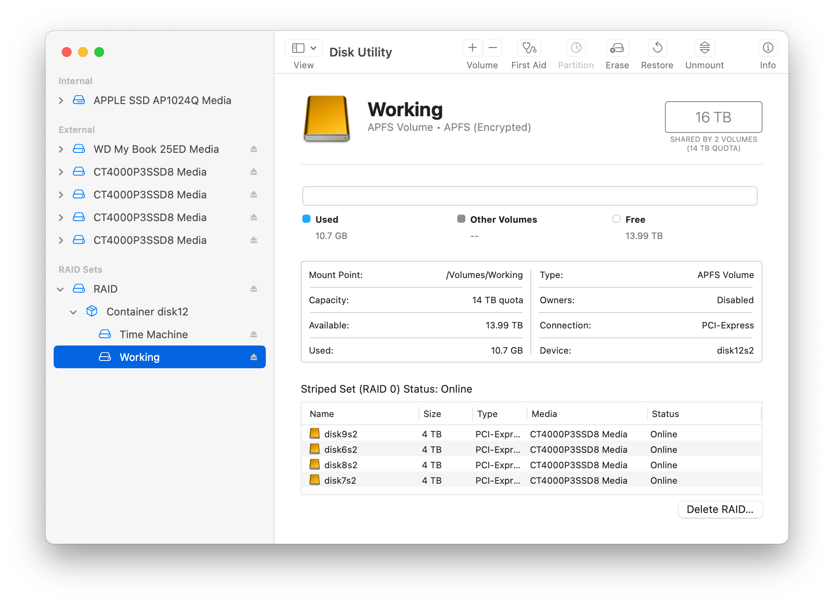Click the 16 TB size indicator
The height and width of the screenshot is (604, 834).
[x=713, y=117]
